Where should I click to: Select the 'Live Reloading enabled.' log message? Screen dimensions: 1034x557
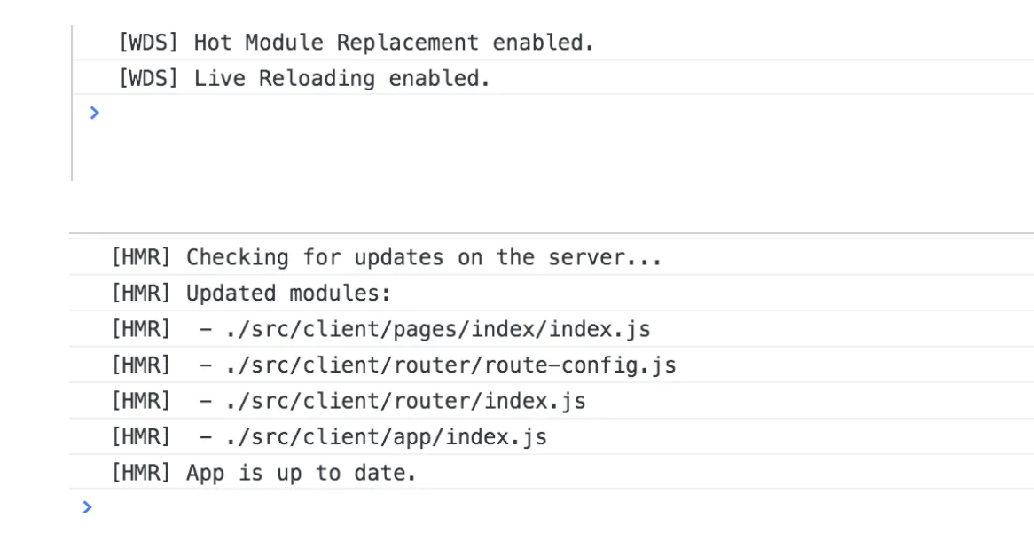(341, 79)
